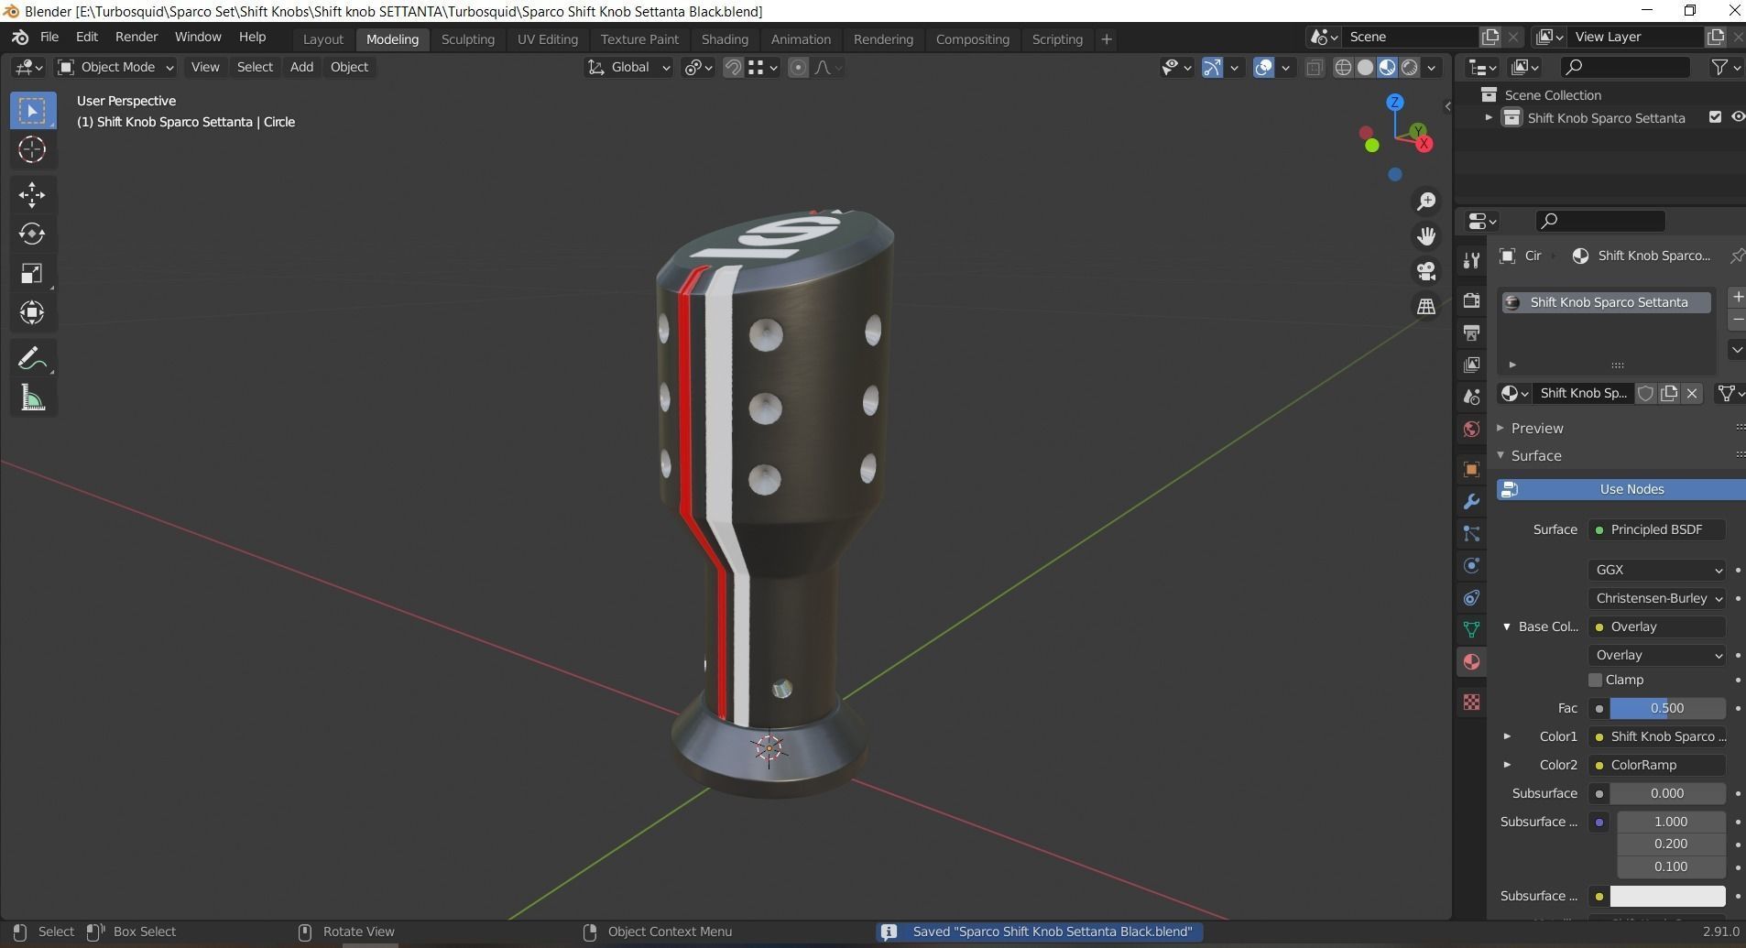Switch to the UV Editing workspace tab
1746x948 pixels.
tap(548, 39)
